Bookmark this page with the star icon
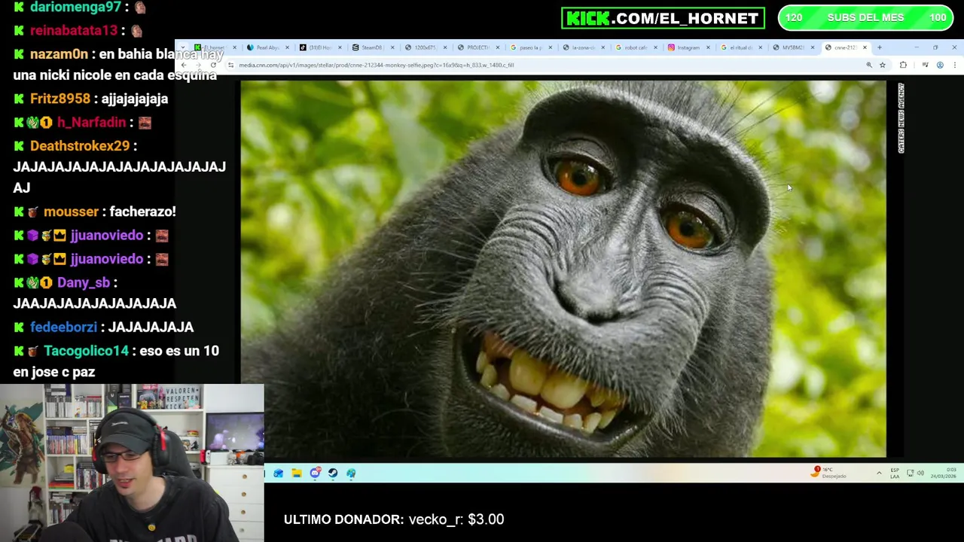The width and height of the screenshot is (964, 542). tap(883, 65)
